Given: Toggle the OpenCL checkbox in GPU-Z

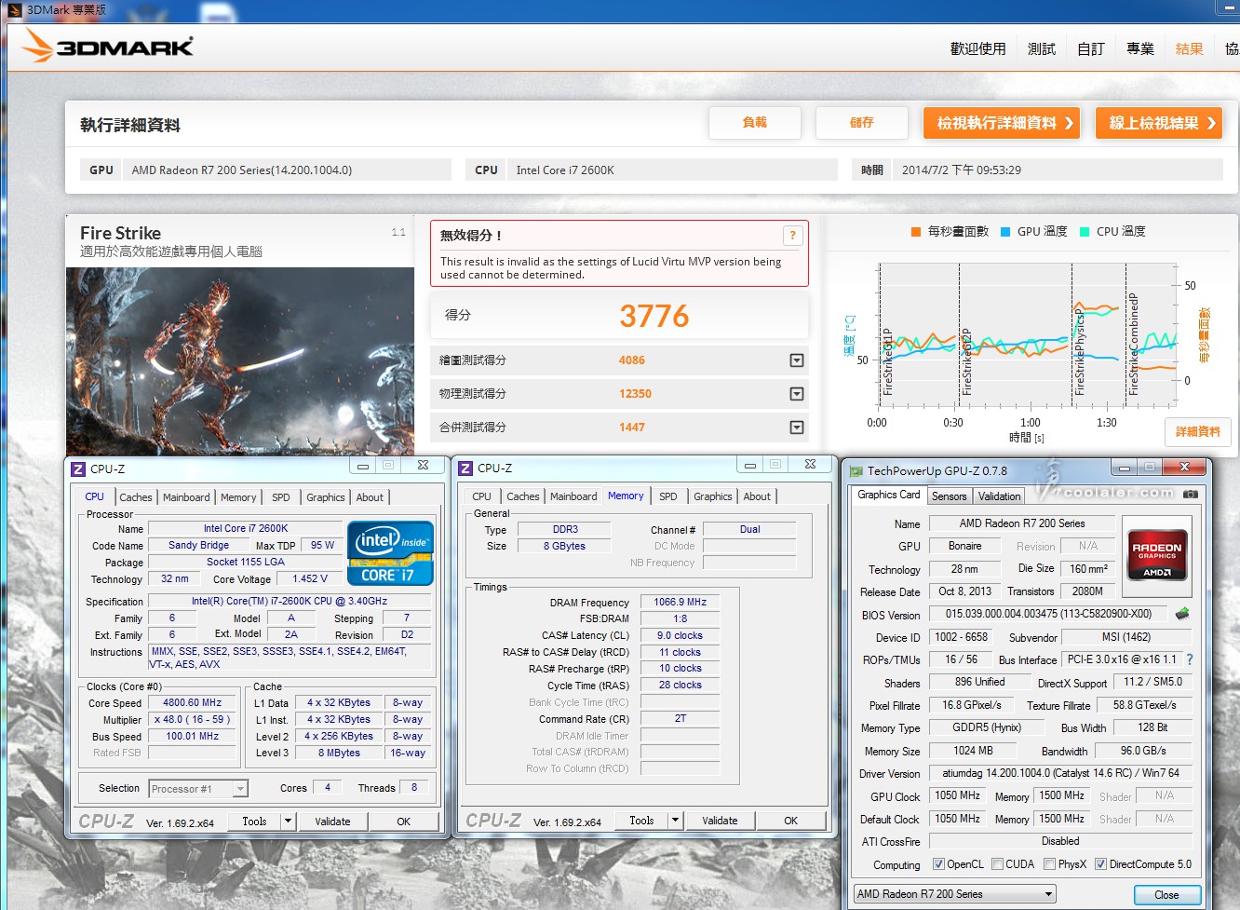Looking at the screenshot, I should [x=938, y=864].
